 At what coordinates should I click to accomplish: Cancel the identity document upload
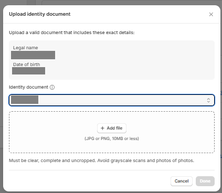[x=182, y=181]
